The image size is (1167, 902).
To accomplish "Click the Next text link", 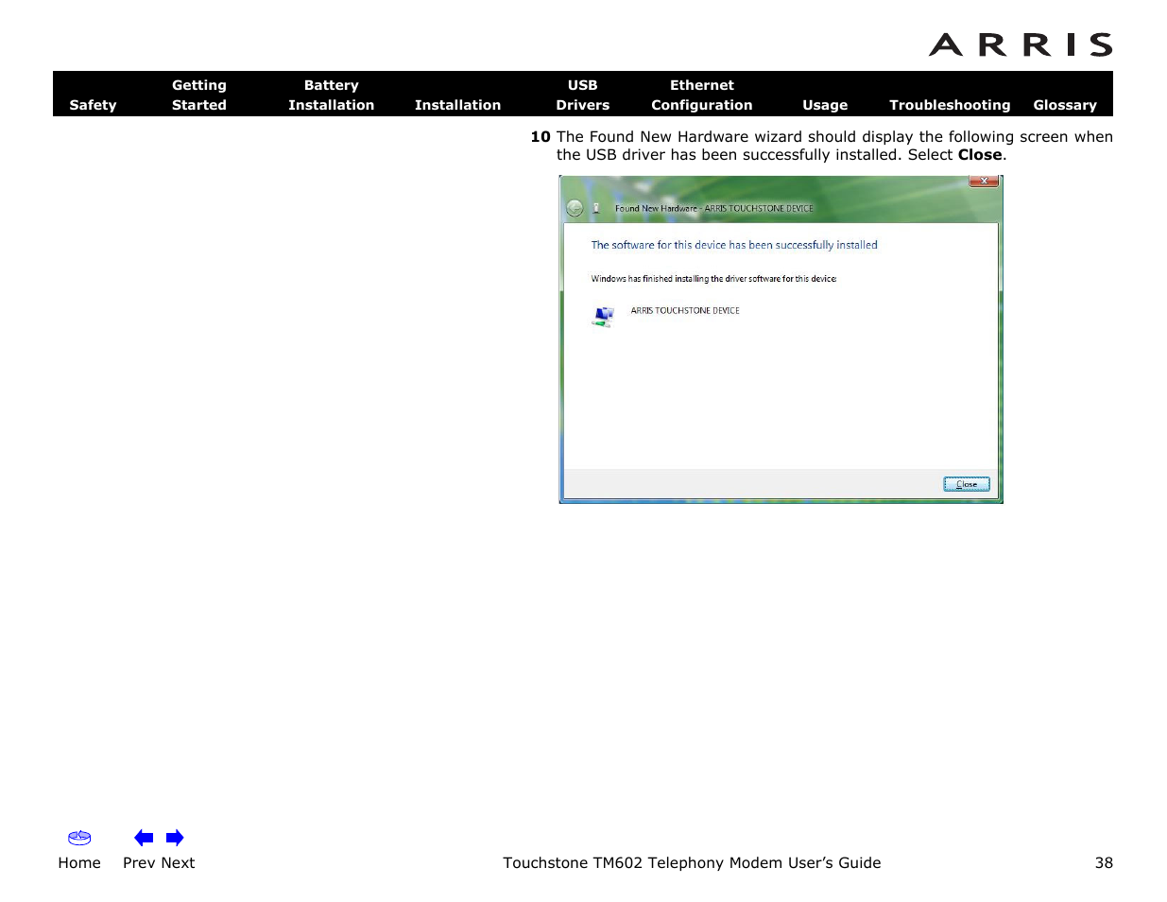I will click(178, 862).
